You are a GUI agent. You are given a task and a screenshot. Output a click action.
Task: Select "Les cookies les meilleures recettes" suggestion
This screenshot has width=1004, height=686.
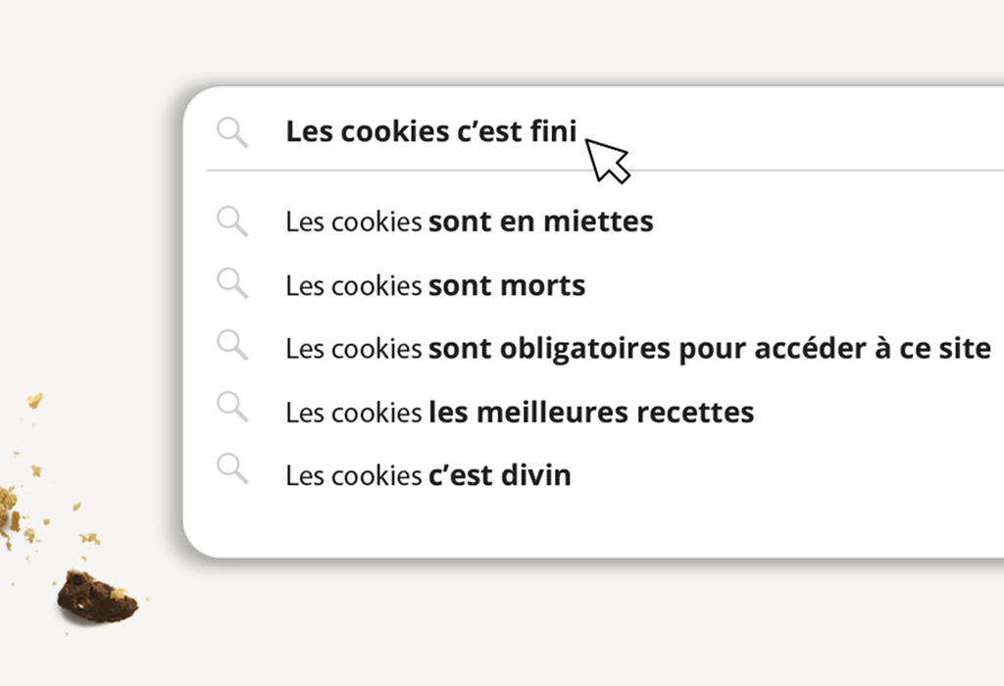click(x=520, y=412)
